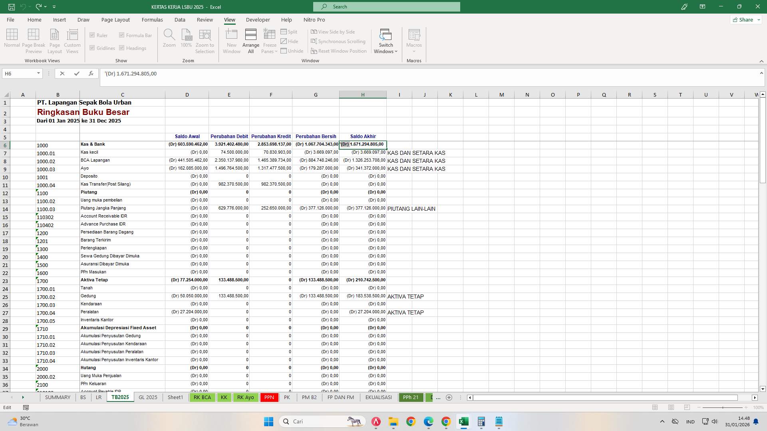767x431 pixels.
Task: Open the Switch Windows dropdown
Action: pyautogui.click(x=385, y=41)
